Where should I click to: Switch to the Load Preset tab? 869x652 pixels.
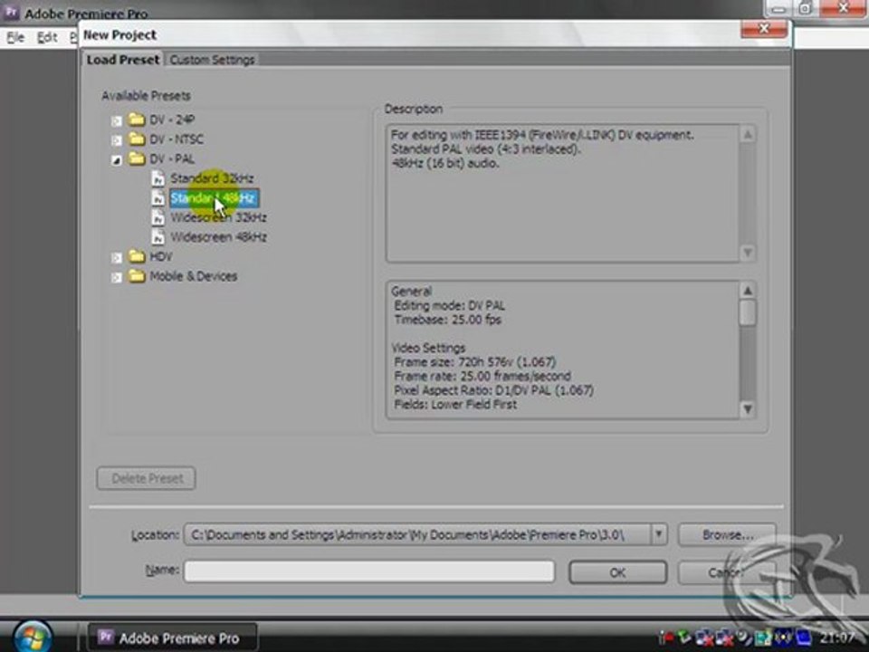coord(122,60)
